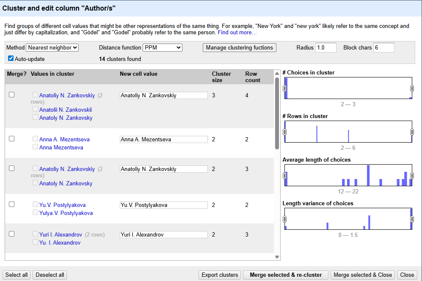Open the Method dropdown
The image size is (422, 281).
pyautogui.click(x=52, y=48)
